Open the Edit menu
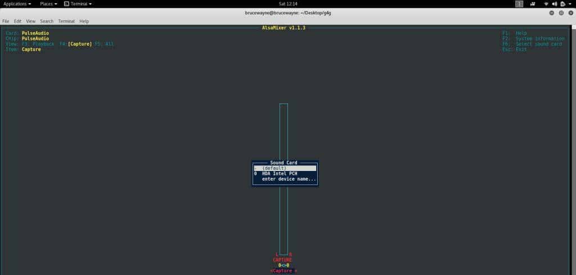 (17, 21)
